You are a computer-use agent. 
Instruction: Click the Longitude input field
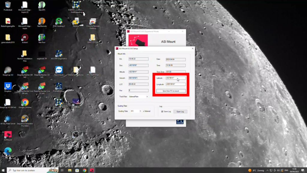coord(176,84)
